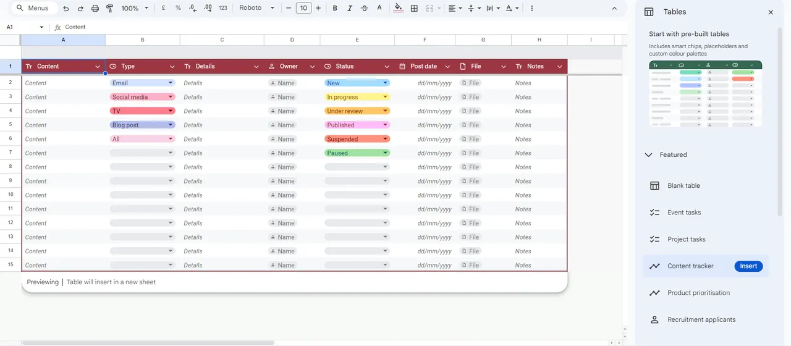Toggle strikethrough formatting
The height and width of the screenshot is (346, 791).
pos(364,9)
